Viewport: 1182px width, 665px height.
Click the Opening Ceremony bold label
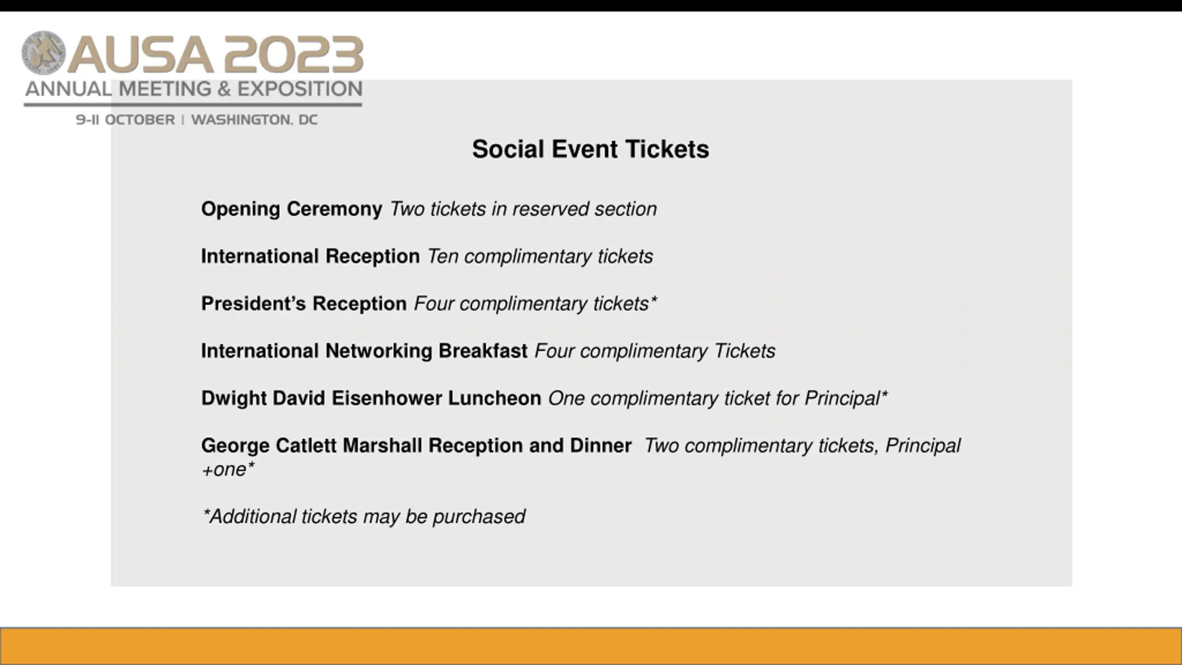291,209
